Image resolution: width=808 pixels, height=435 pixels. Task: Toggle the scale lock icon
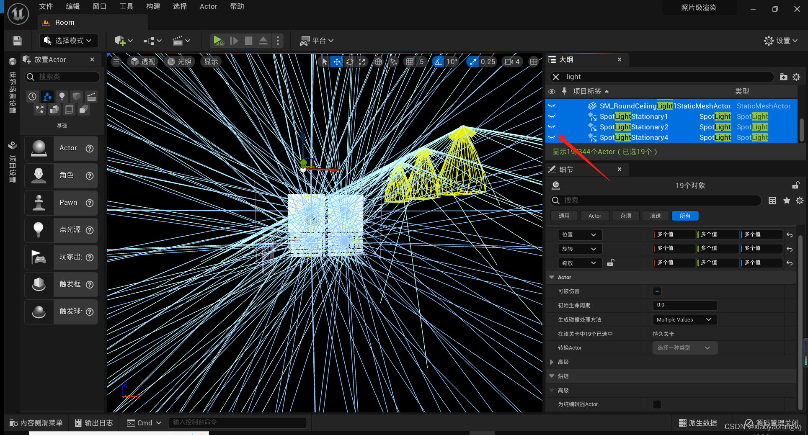tap(611, 263)
